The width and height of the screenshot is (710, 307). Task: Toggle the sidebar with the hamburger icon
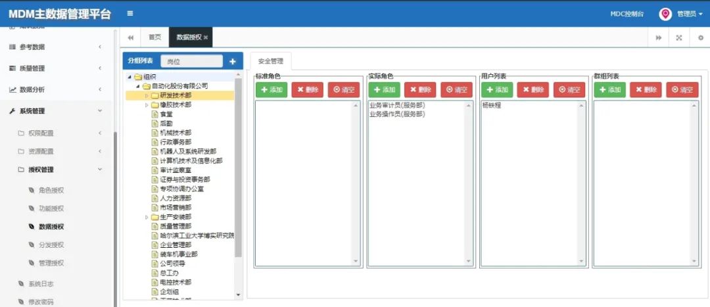tap(130, 14)
